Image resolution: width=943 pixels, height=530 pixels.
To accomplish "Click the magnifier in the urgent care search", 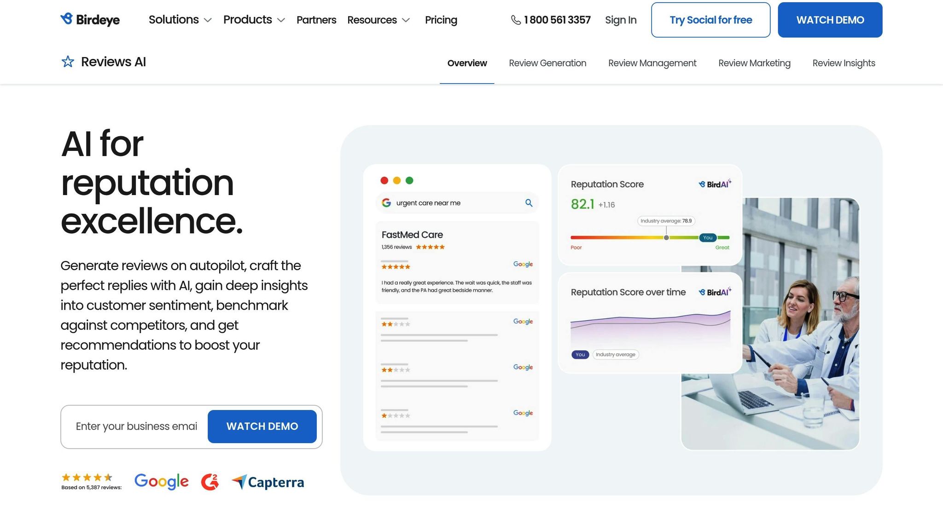I will (x=529, y=203).
